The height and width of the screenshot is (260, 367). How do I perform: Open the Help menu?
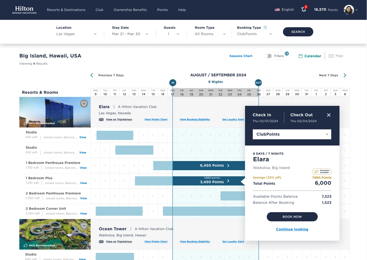click(x=182, y=10)
